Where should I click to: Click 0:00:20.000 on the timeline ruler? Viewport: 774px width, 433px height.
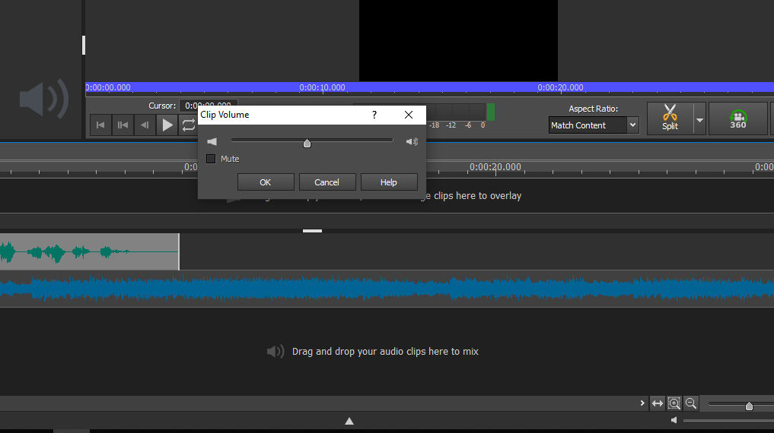pyautogui.click(x=495, y=167)
